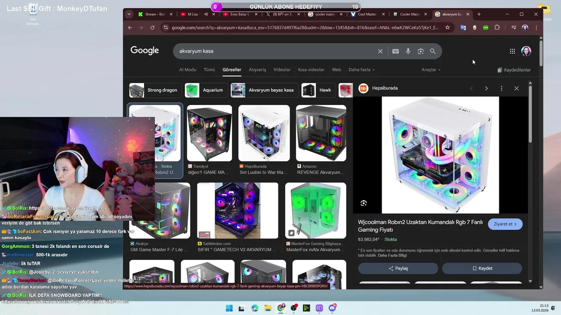The width and height of the screenshot is (561, 315).
Task: Filter by Hawk chip
Action: 318,90
